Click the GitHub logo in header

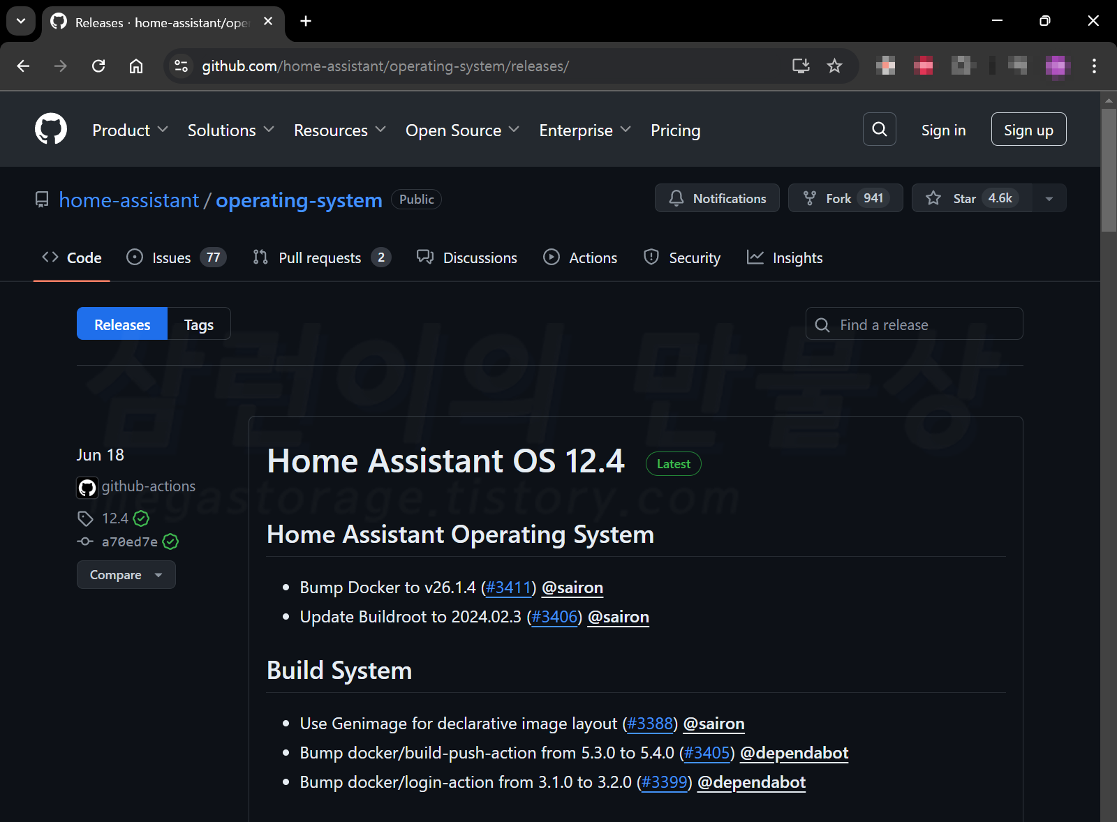click(51, 129)
